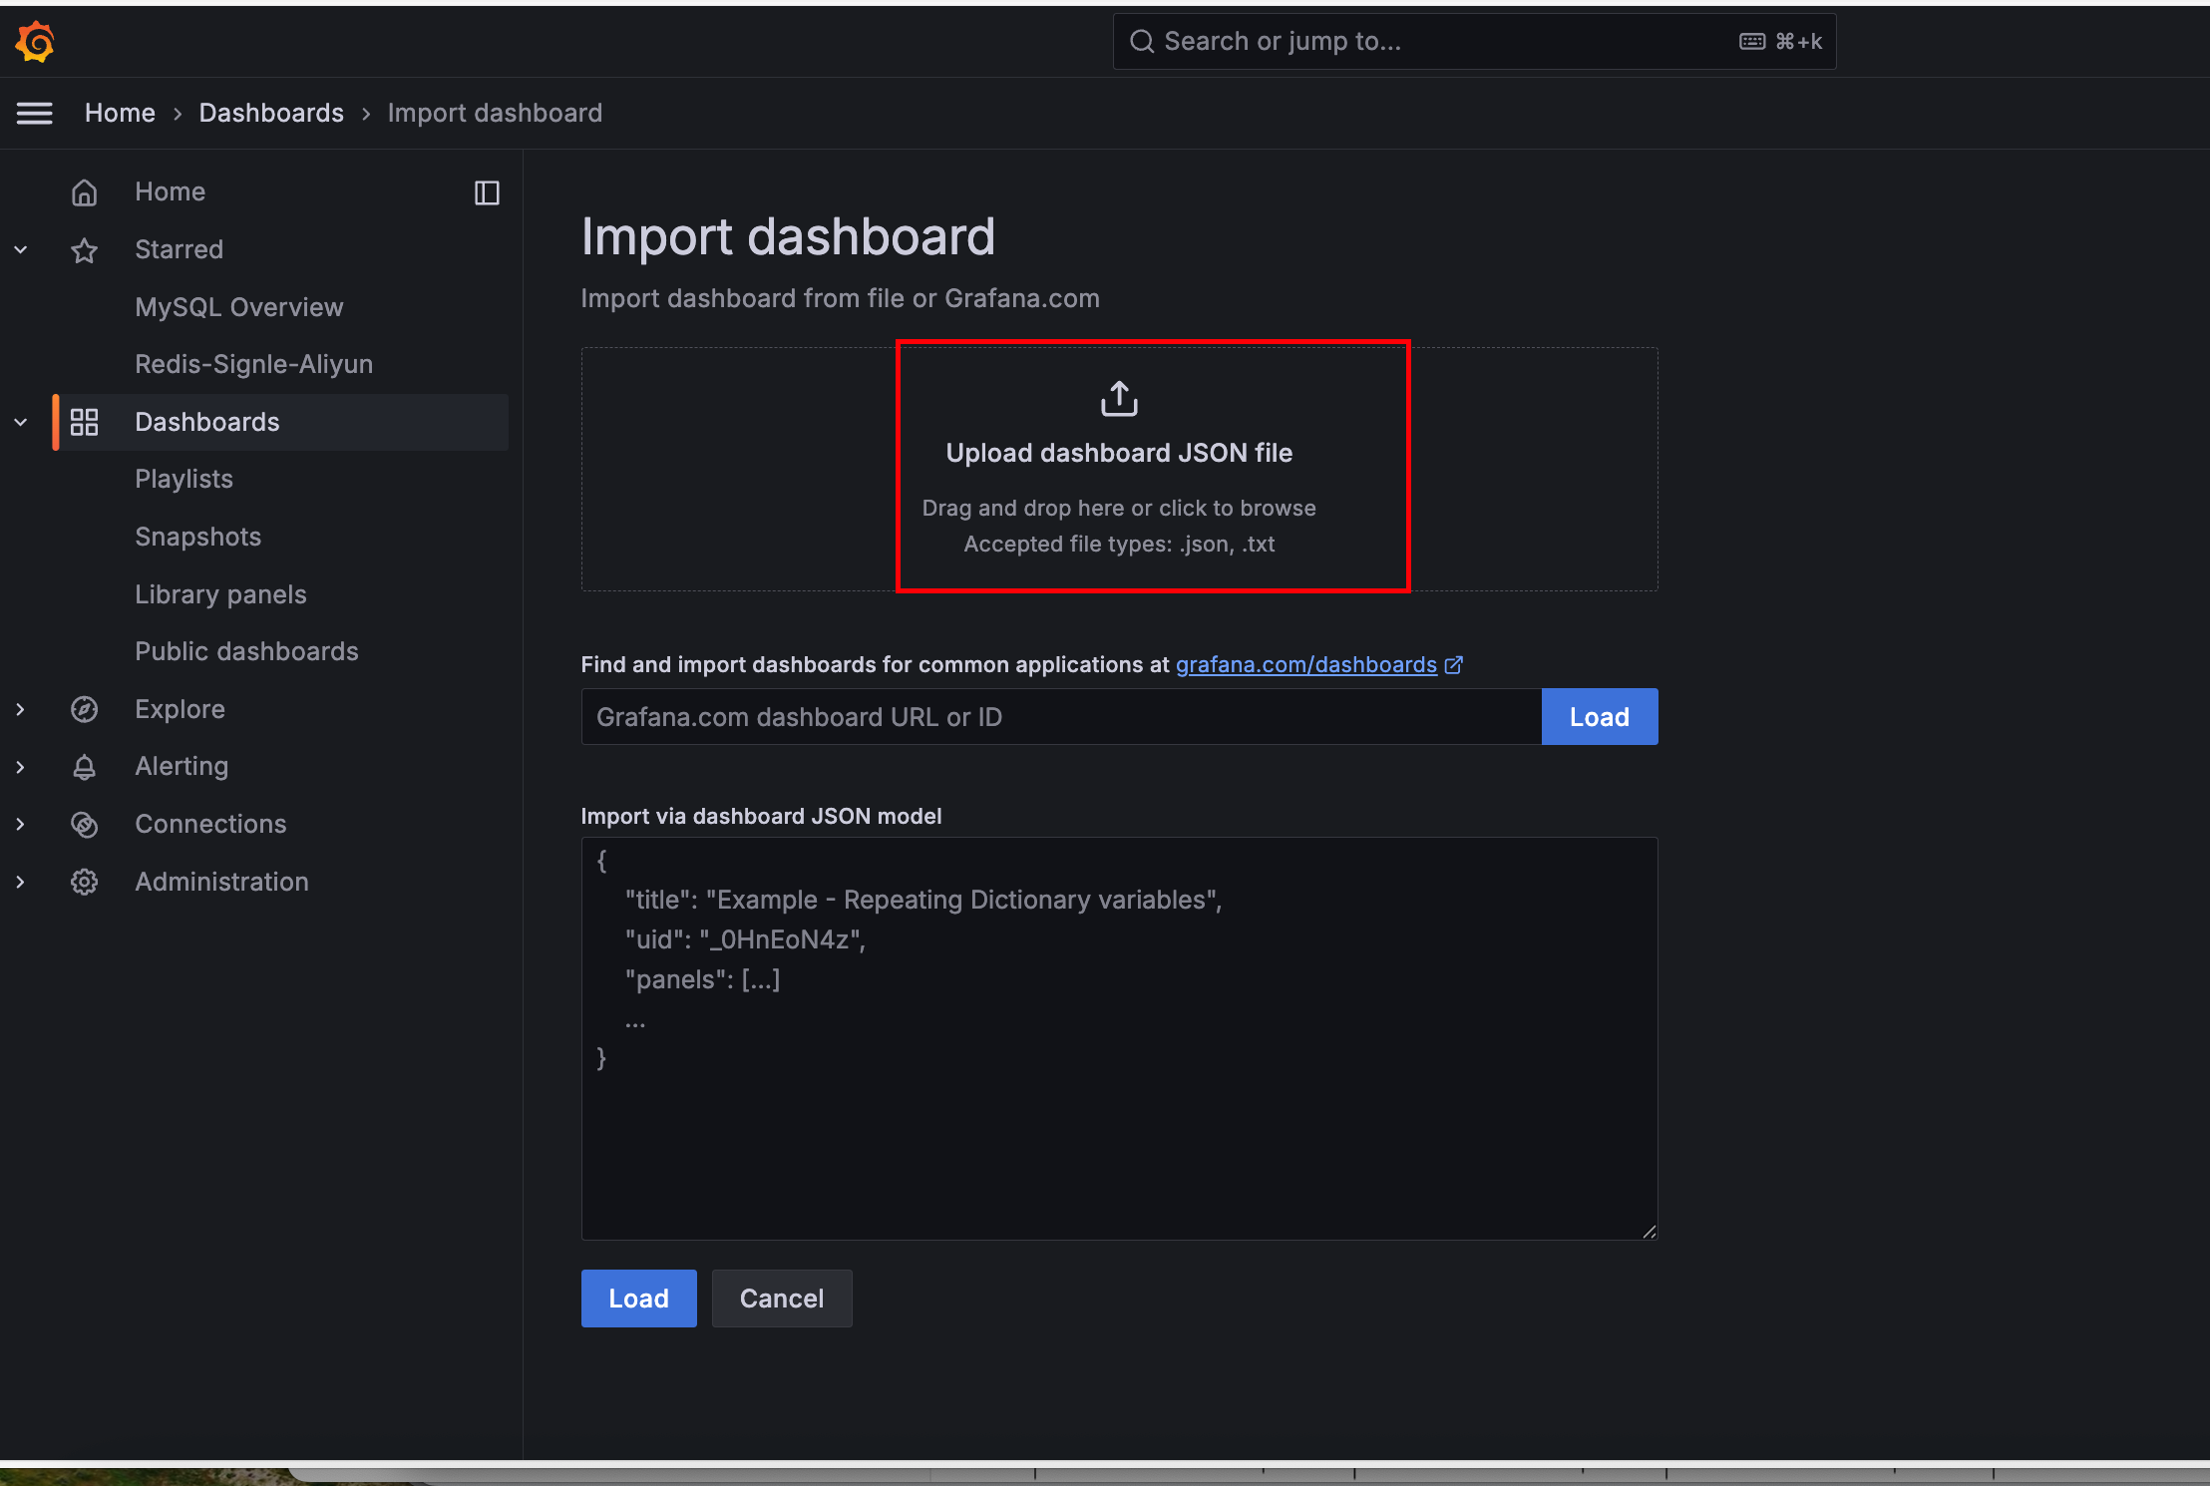This screenshot has height=1486, width=2210.
Task: Click the upload arrow icon
Action: (1119, 399)
